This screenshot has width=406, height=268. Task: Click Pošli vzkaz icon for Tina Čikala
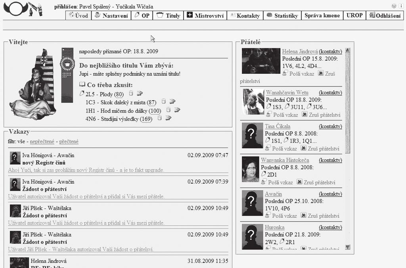268,148
